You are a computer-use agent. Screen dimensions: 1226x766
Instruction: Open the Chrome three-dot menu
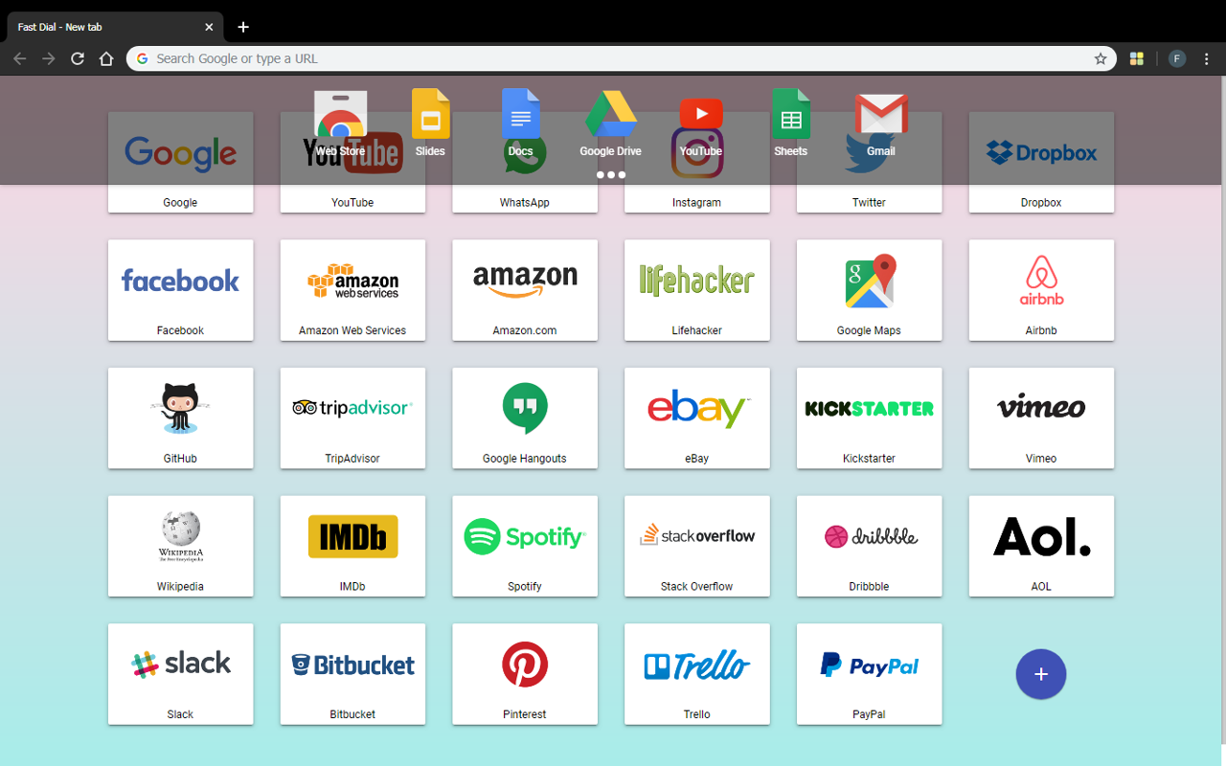[x=1206, y=58]
